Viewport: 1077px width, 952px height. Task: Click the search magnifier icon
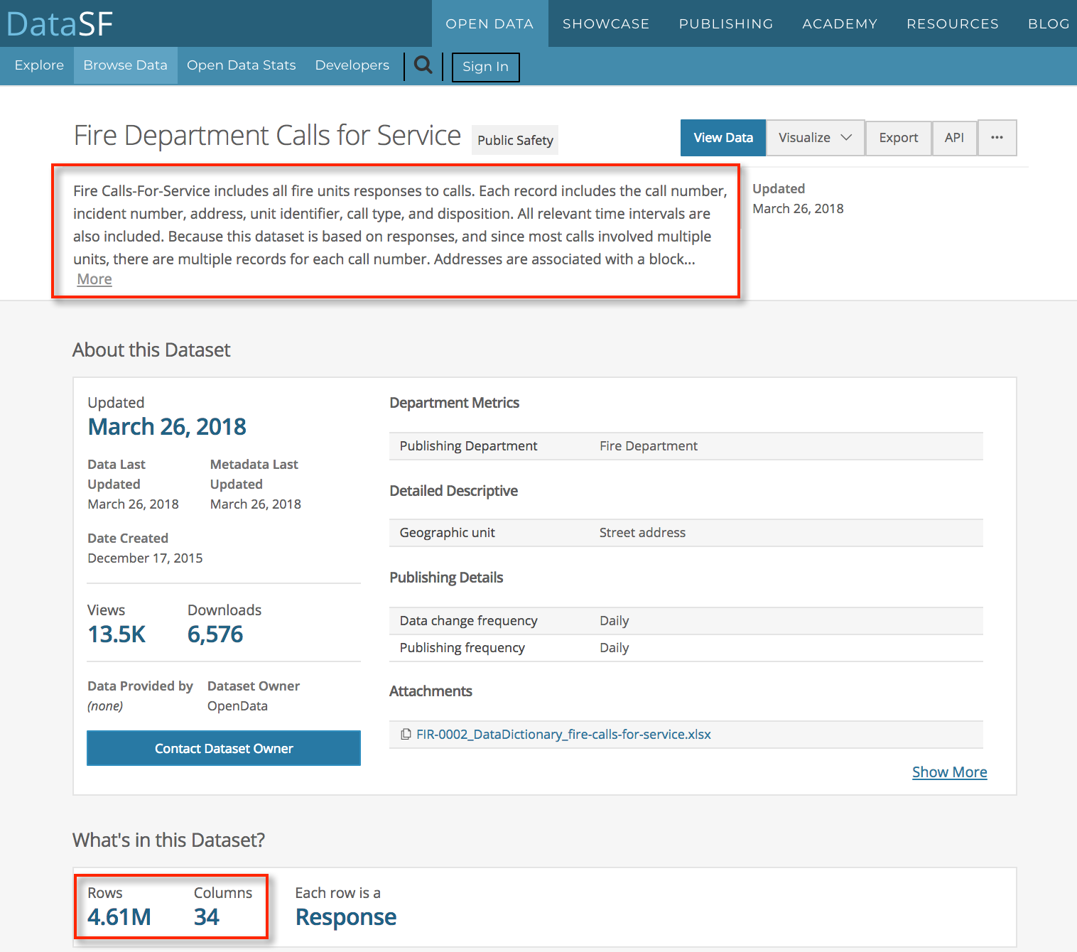coord(423,65)
